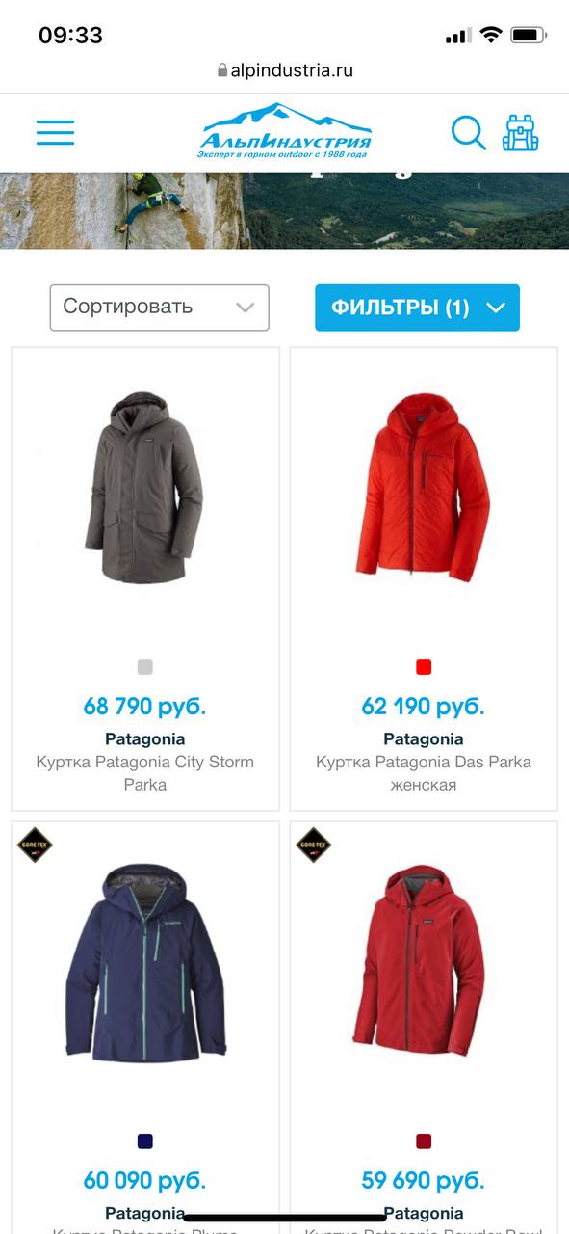Open the hamburger menu
The image size is (569, 1234).
(55, 132)
